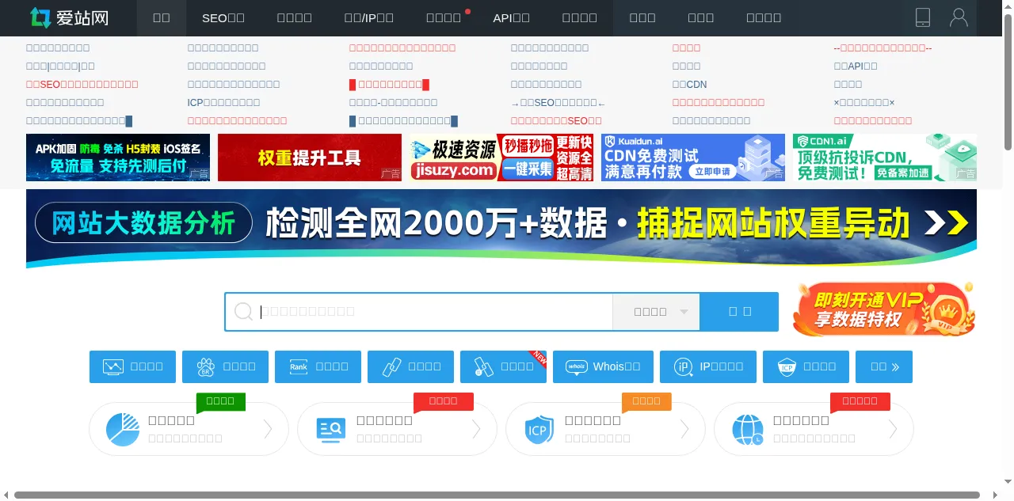Click chevron arrow on pie chart card

tap(268, 429)
